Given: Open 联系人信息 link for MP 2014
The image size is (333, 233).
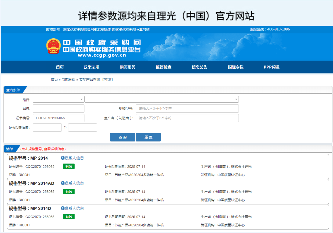Looking at the screenshot, I should (74, 158).
